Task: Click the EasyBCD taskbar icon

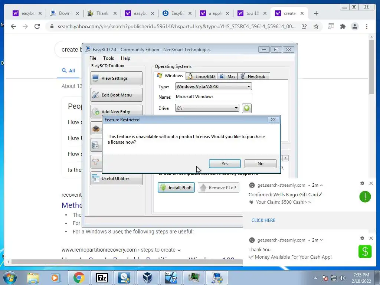Action: tap(217, 278)
